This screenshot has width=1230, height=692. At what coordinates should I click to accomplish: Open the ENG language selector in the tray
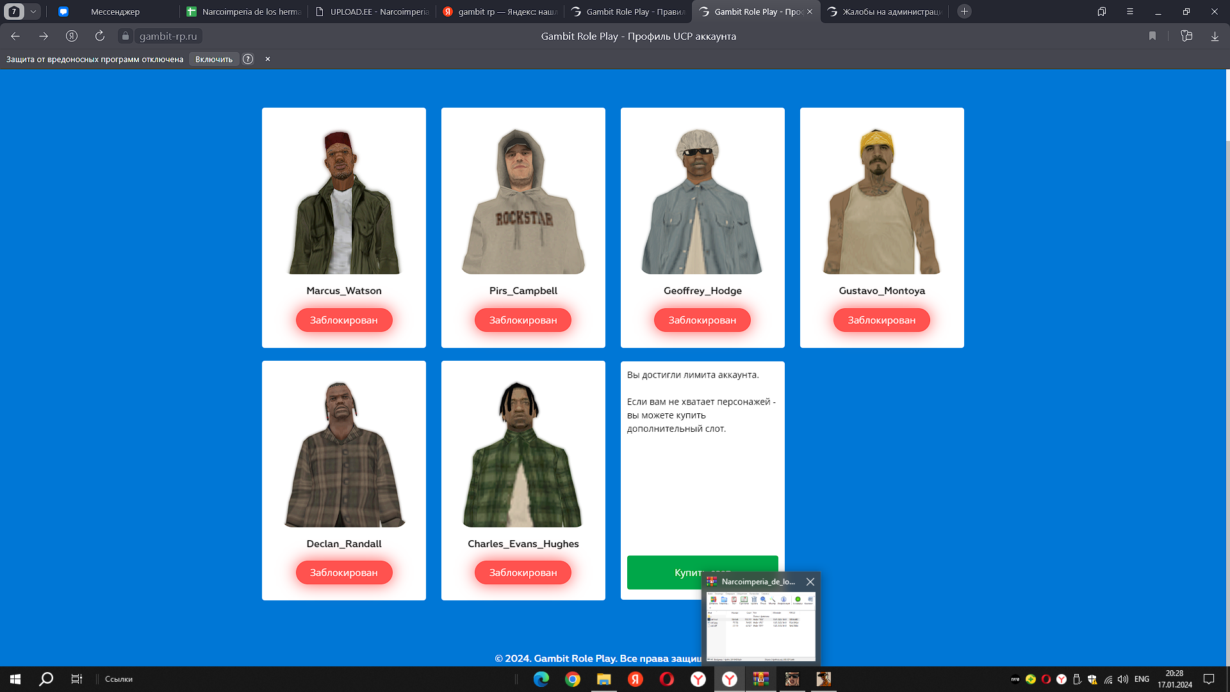(x=1142, y=679)
